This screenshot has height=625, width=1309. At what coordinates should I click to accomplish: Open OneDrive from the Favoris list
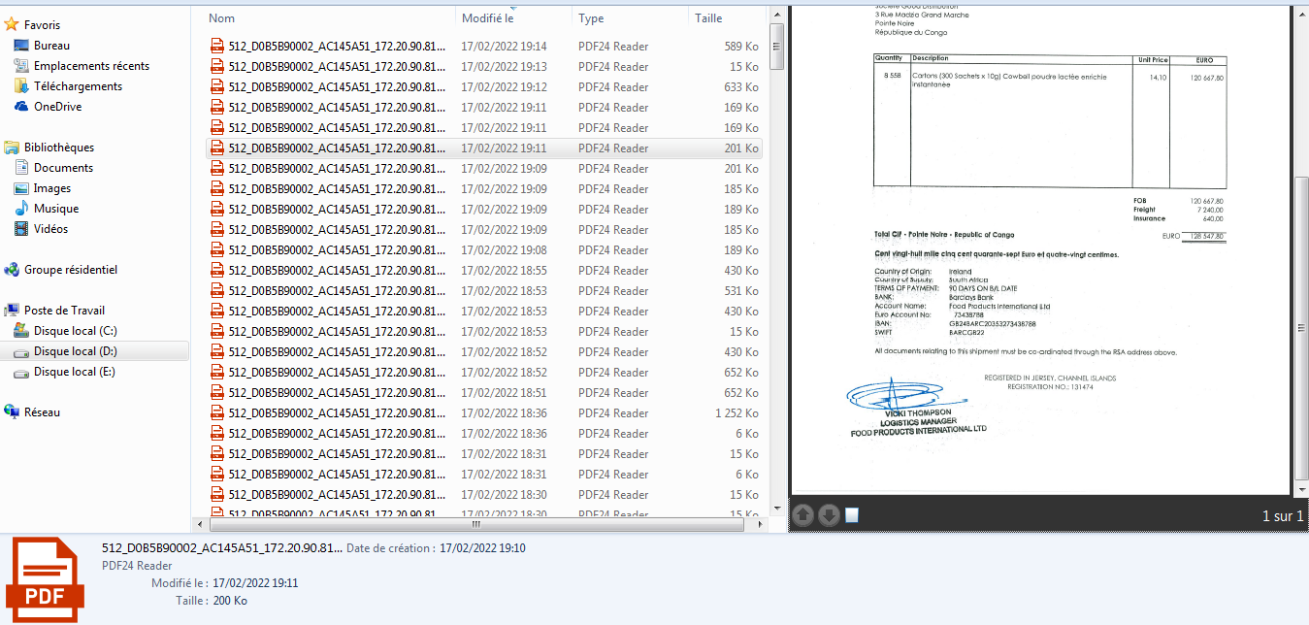56,107
